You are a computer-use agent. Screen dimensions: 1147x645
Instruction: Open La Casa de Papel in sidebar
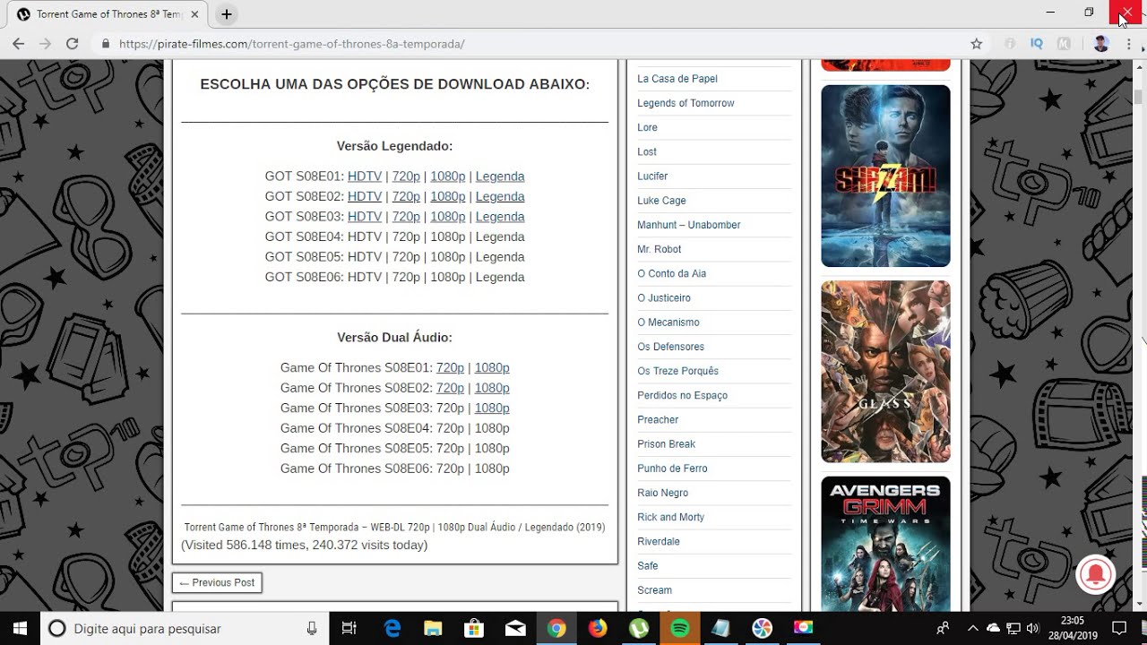point(677,79)
